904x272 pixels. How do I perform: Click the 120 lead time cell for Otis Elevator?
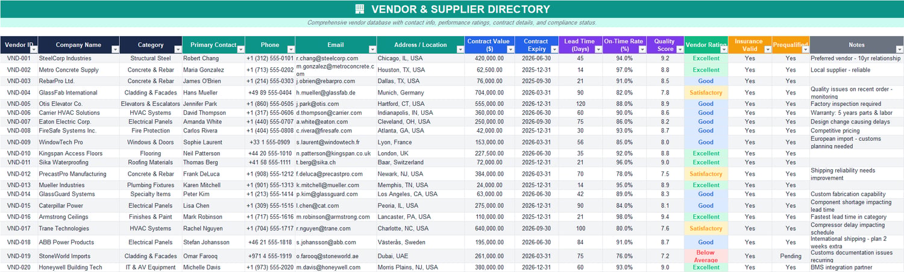580,104
